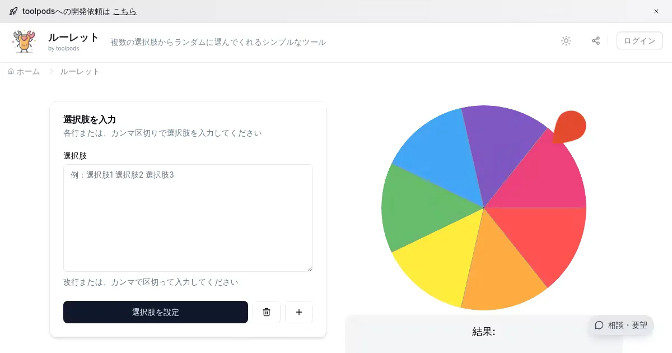Image resolution: width=672 pixels, height=353 pixels.
Task: Click the home icon in breadcrumb
Action: (11, 72)
